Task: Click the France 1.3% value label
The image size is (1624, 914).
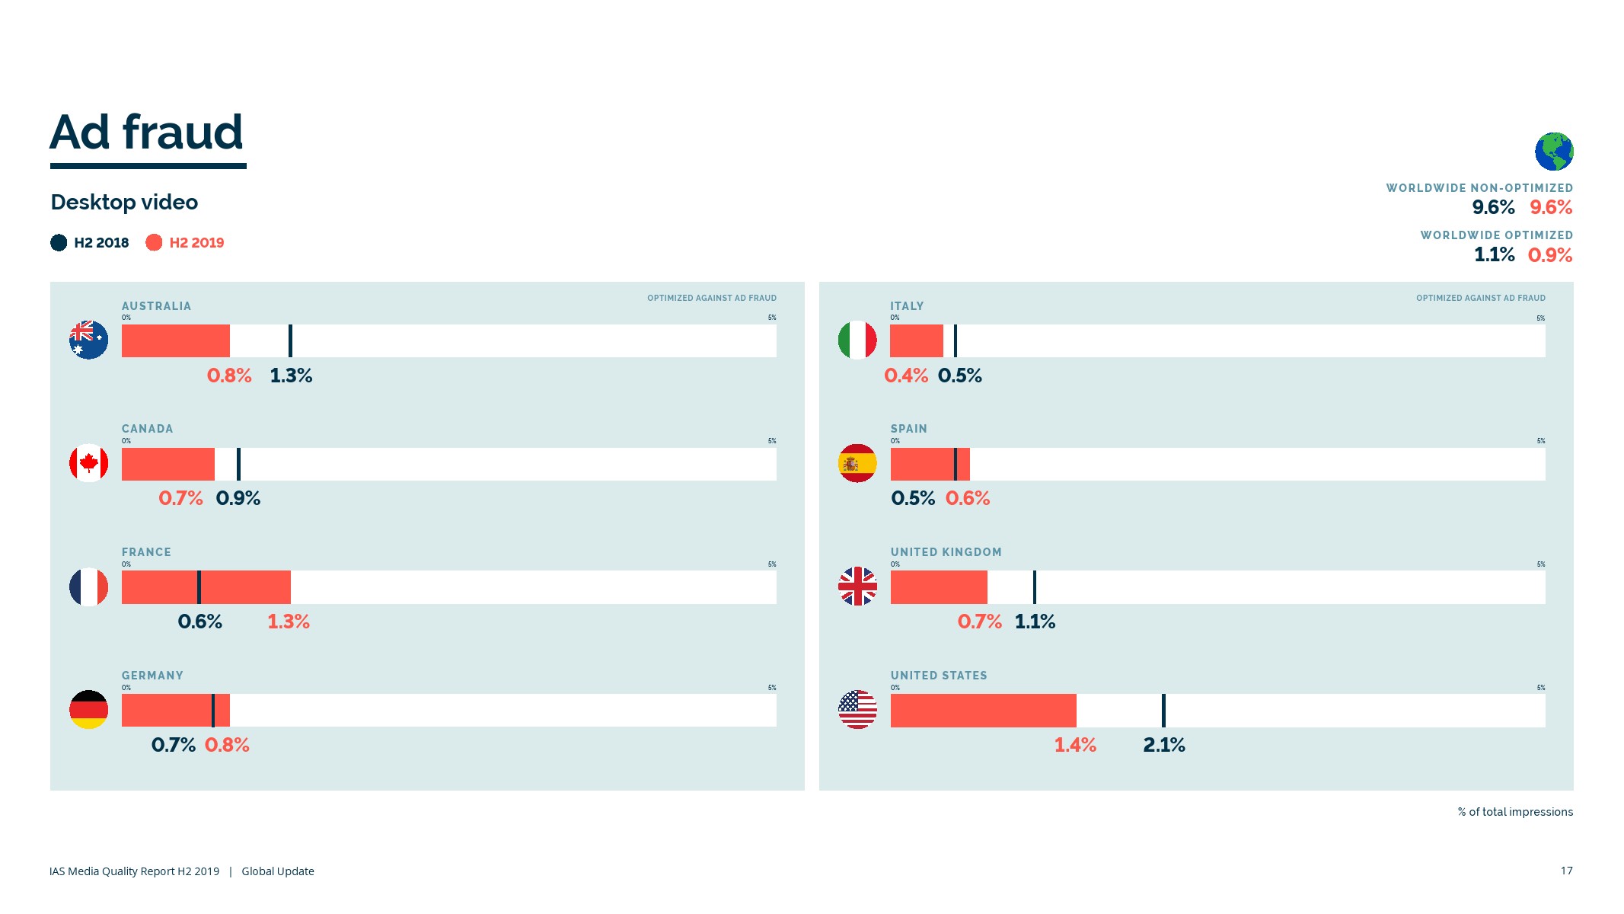Action: [289, 622]
